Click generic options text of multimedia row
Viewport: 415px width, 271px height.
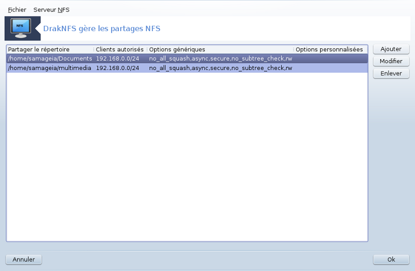click(x=220, y=68)
